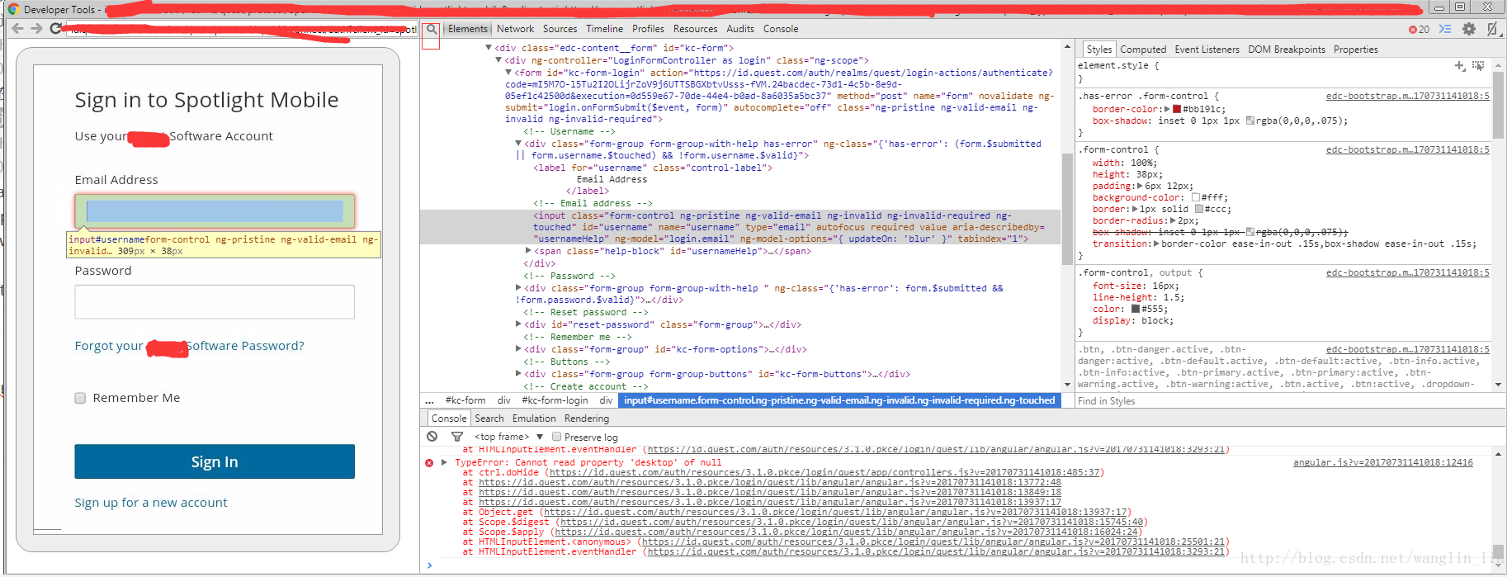Collapse the form kc-form-login node
Viewport: 1507px width, 577px height.
(x=508, y=73)
